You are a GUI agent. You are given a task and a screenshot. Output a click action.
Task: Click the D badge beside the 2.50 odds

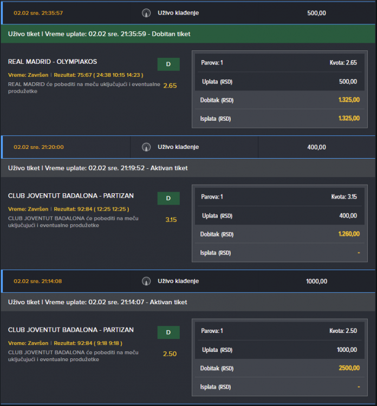(x=168, y=333)
